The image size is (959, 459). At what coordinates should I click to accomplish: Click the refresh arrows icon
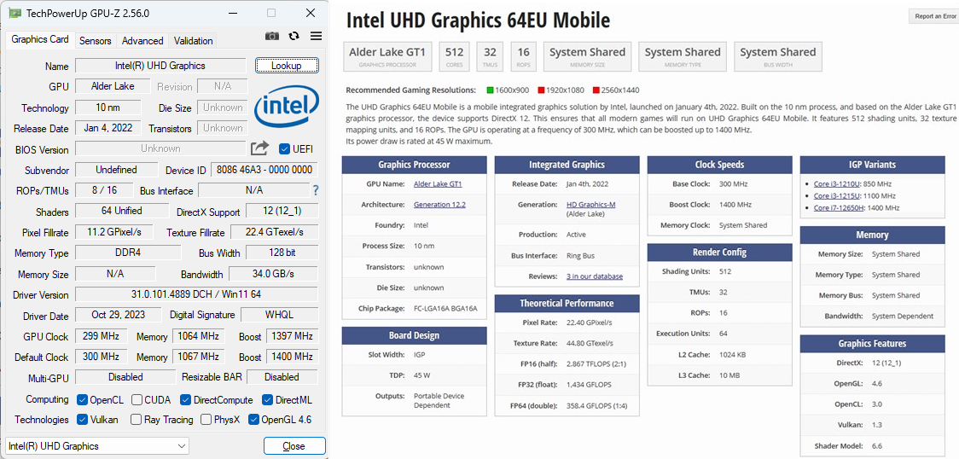(x=294, y=36)
